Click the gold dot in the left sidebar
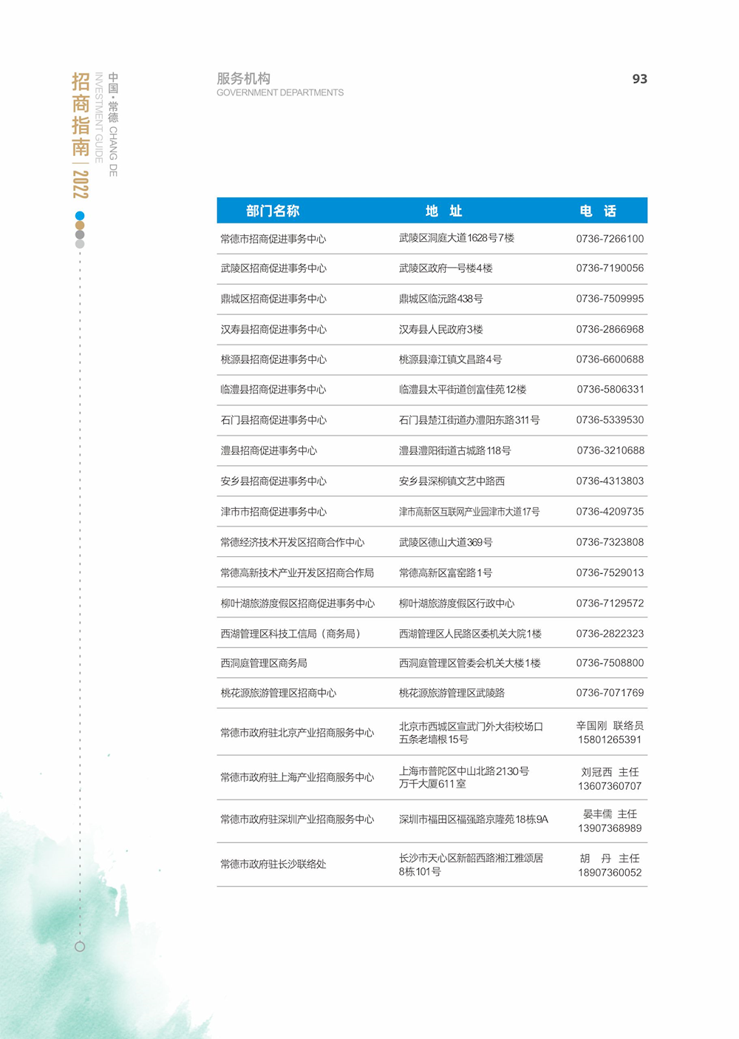 point(80,225)
